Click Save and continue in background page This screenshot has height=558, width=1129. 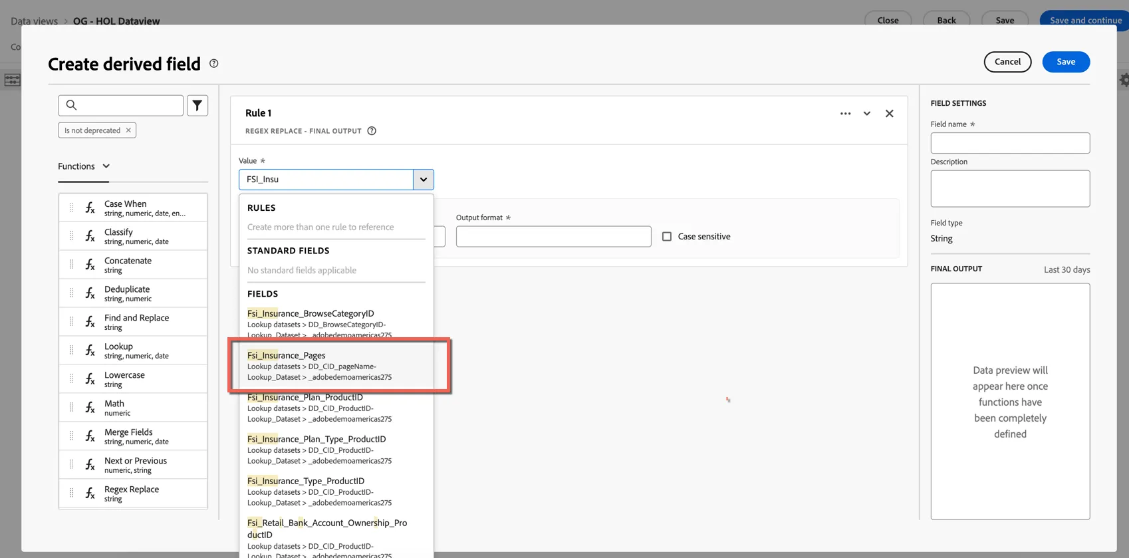point(1085,21)
